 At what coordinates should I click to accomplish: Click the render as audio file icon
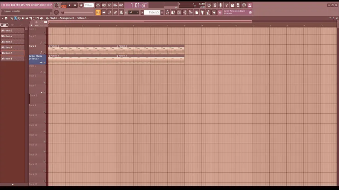(238, 5)
